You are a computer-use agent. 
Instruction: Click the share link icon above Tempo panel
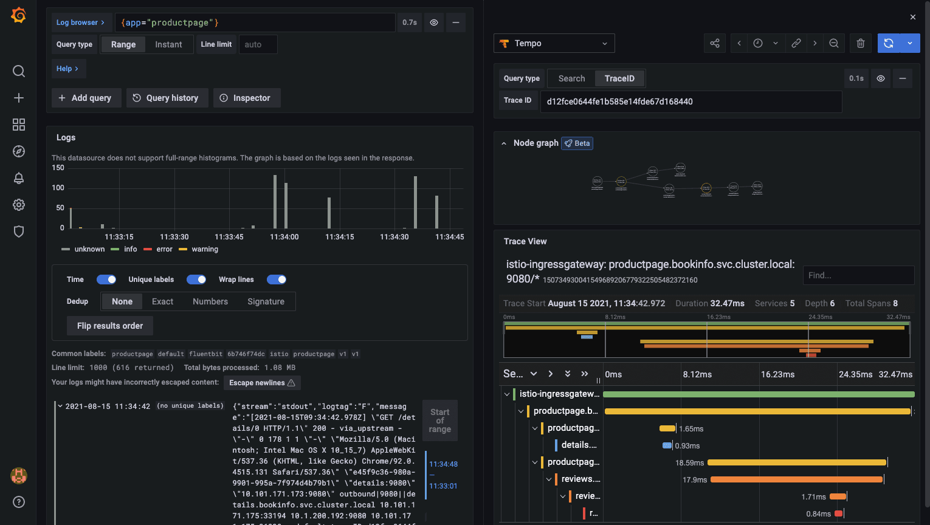pos(714,43)
